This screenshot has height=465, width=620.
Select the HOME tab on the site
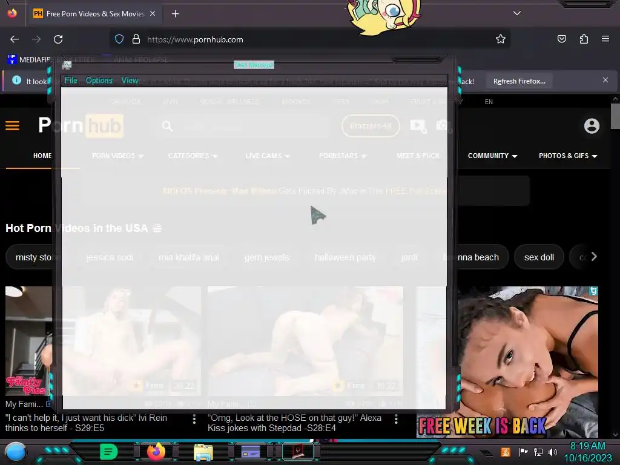coord(42,156)
